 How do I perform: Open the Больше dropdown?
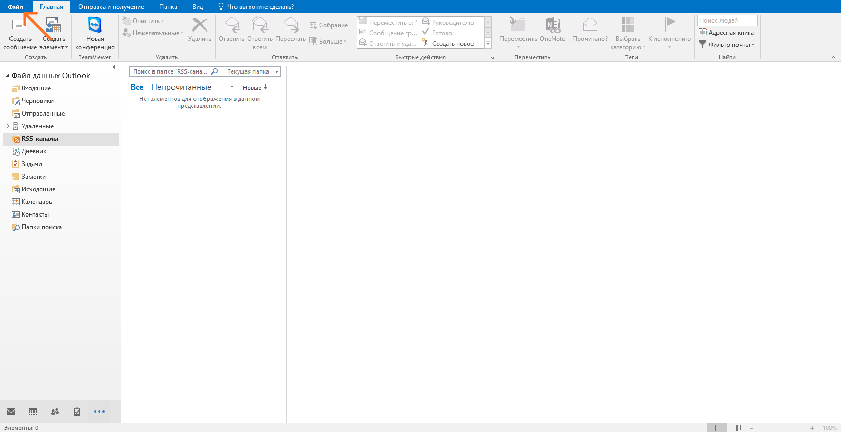click(x=328, y=42)
